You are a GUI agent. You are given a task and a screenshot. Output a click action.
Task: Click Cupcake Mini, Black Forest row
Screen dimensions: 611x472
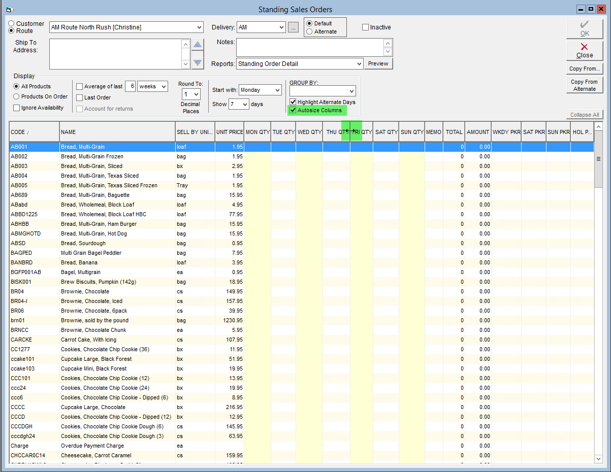[301, 368]
